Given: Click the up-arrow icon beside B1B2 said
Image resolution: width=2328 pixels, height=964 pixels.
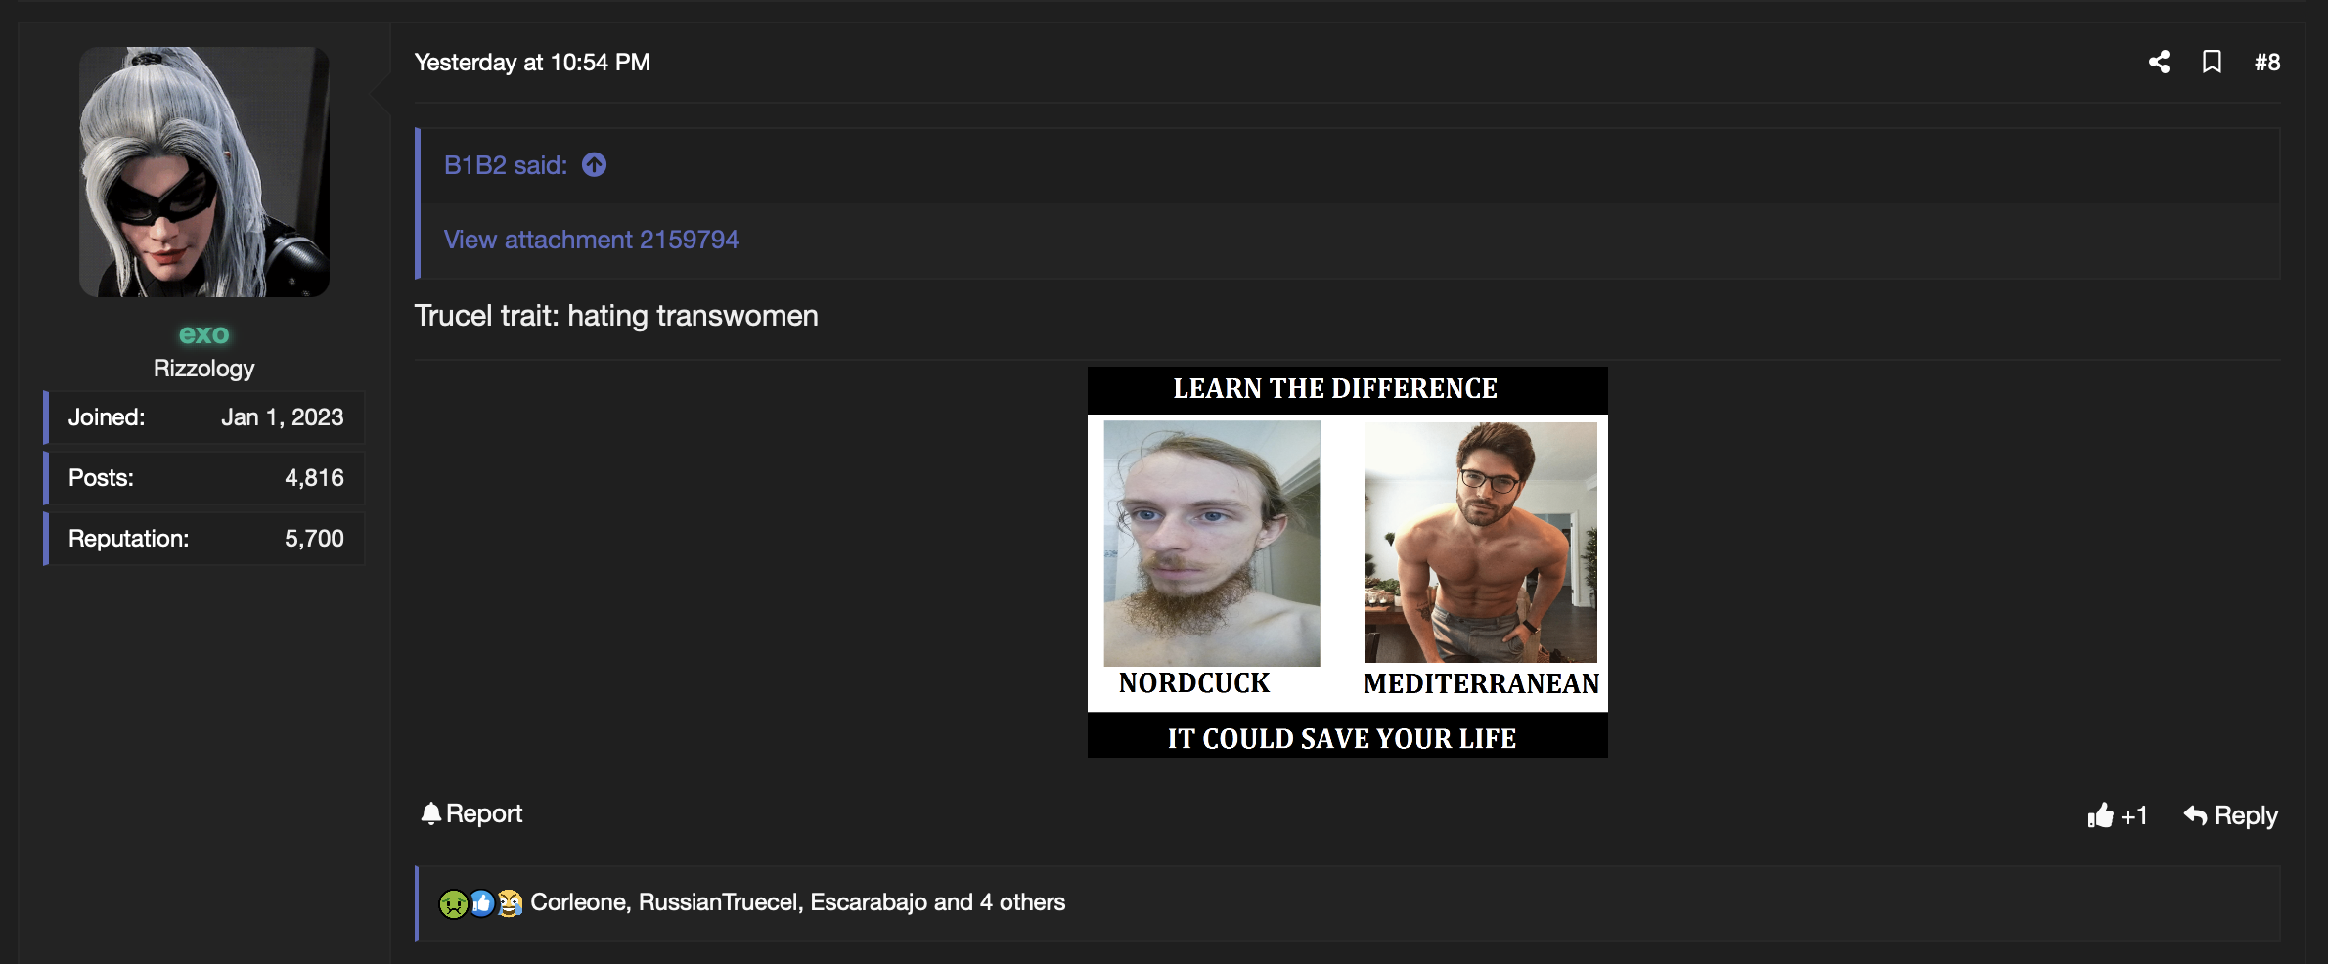Looking at the screenshot, I should 594,165.
